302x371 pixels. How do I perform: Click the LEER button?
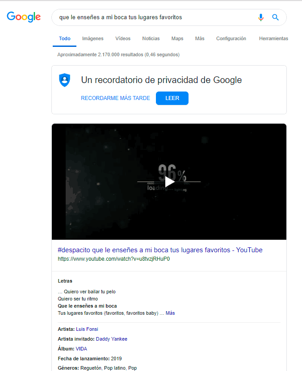[172, 98]
